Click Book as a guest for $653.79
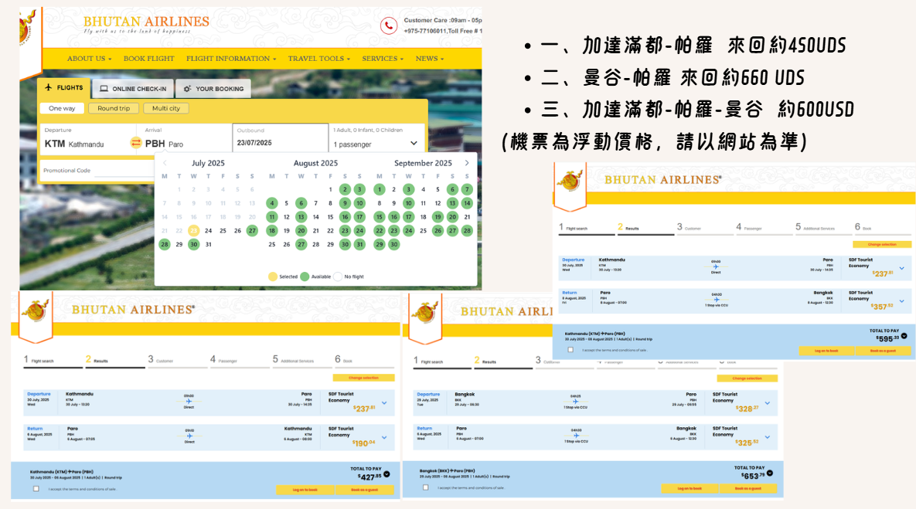 [747, 489]
